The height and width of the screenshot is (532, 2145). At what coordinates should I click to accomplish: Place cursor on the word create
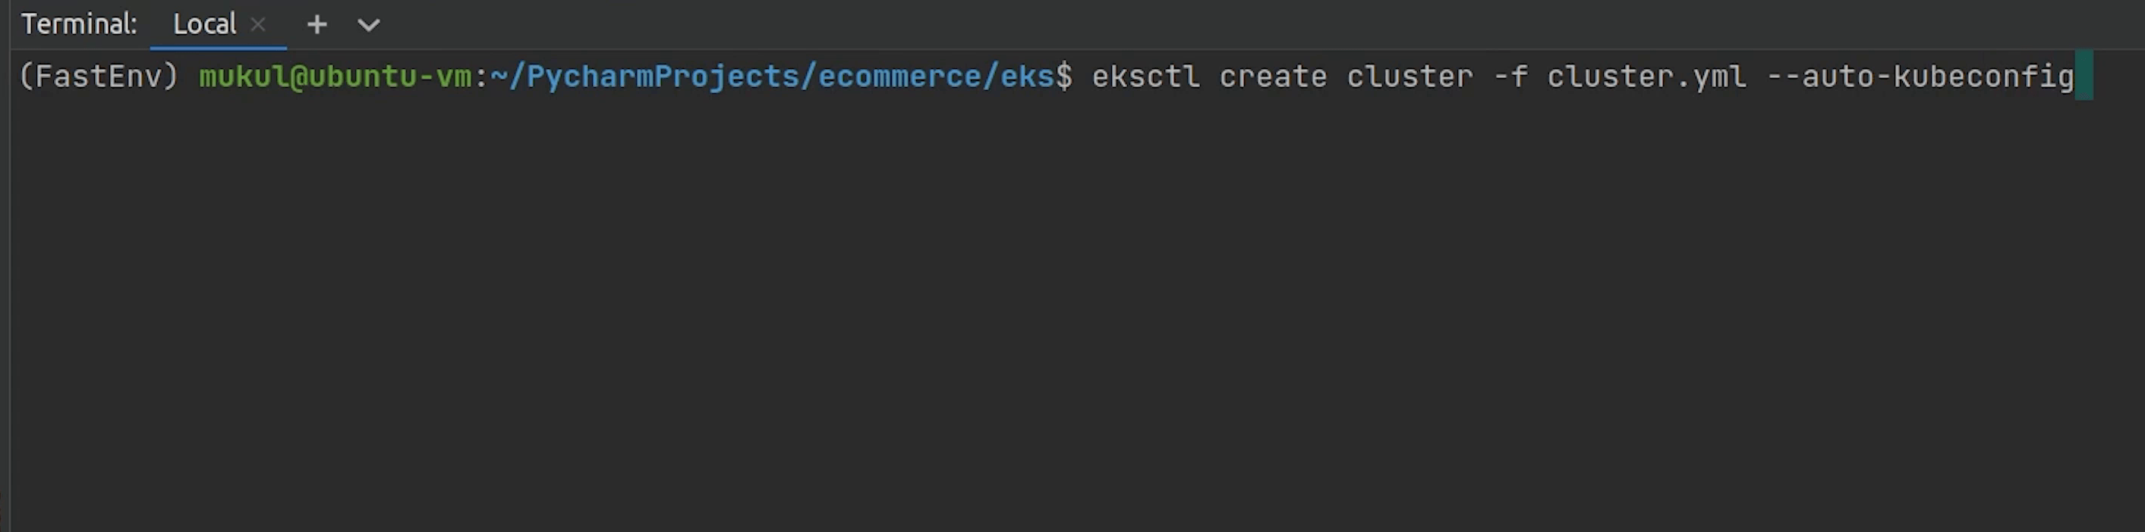point(1273,77)
